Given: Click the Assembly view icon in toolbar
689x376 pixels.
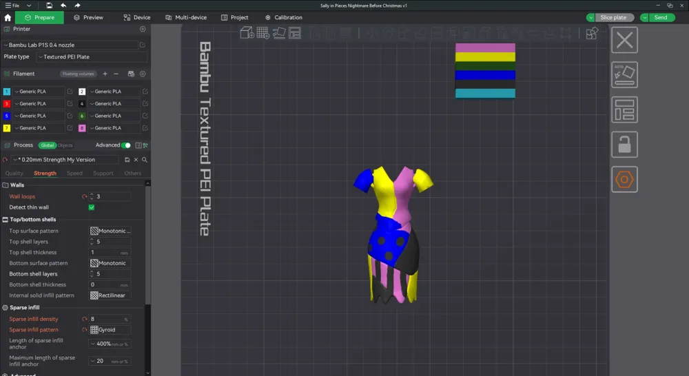Looking at the screenshot, I should (592, 33).
